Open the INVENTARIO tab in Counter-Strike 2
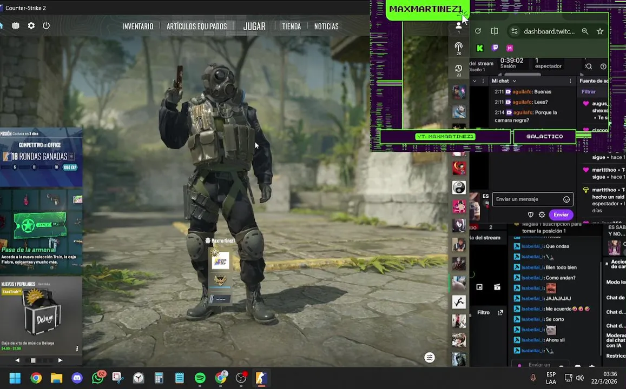626x389 pixels. click(x=138, y=26)
